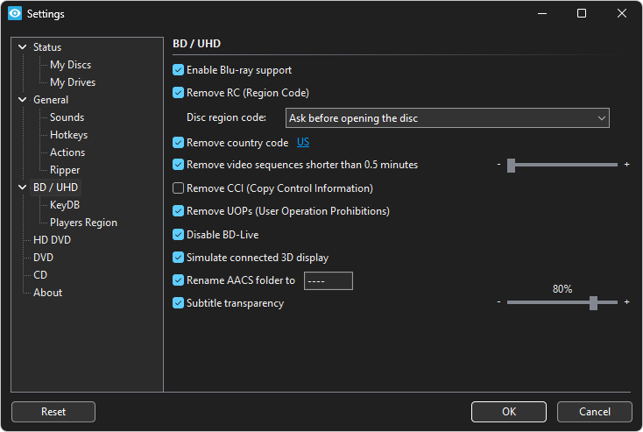
Task: Open the Disc region code dropdown
Action: tap(448, 118)
